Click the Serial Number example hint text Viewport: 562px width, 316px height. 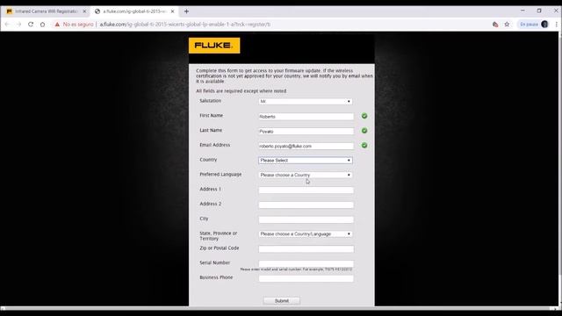pyautogui.click(x=296, y=269)
